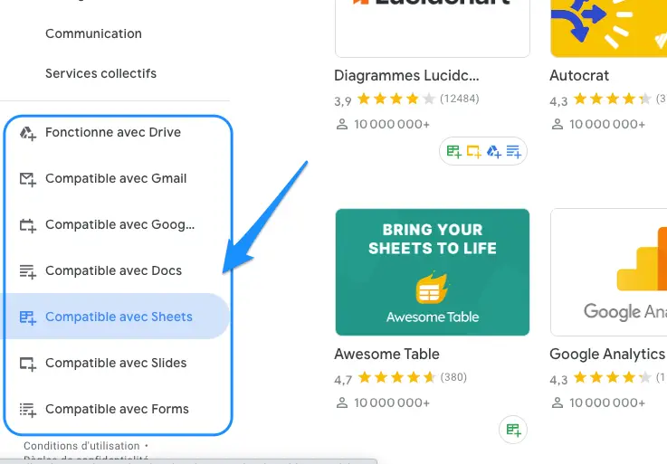Click Docs compatibility icon under Diagrammes Lucidchart

pyautogui.click(x=514, y=151)
